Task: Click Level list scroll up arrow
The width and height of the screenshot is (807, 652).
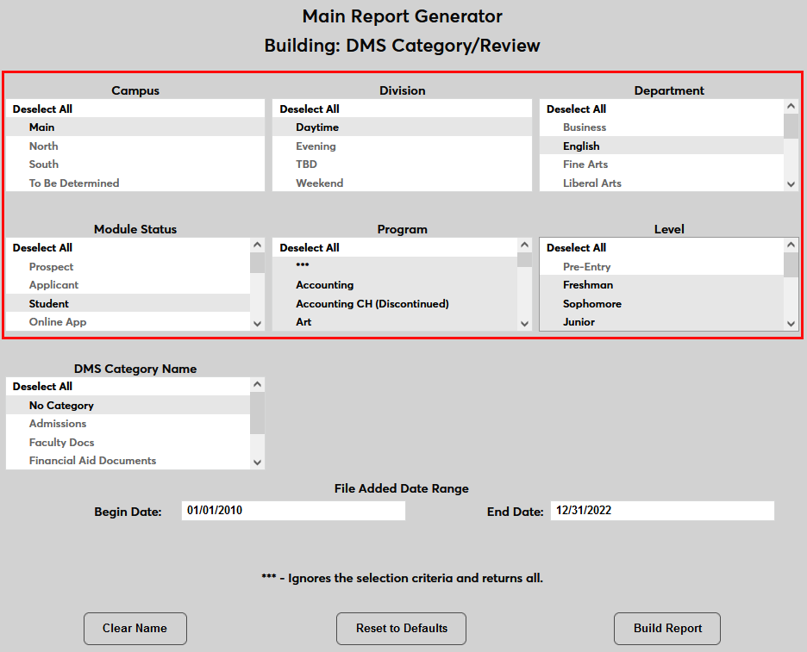Action: 791,245
